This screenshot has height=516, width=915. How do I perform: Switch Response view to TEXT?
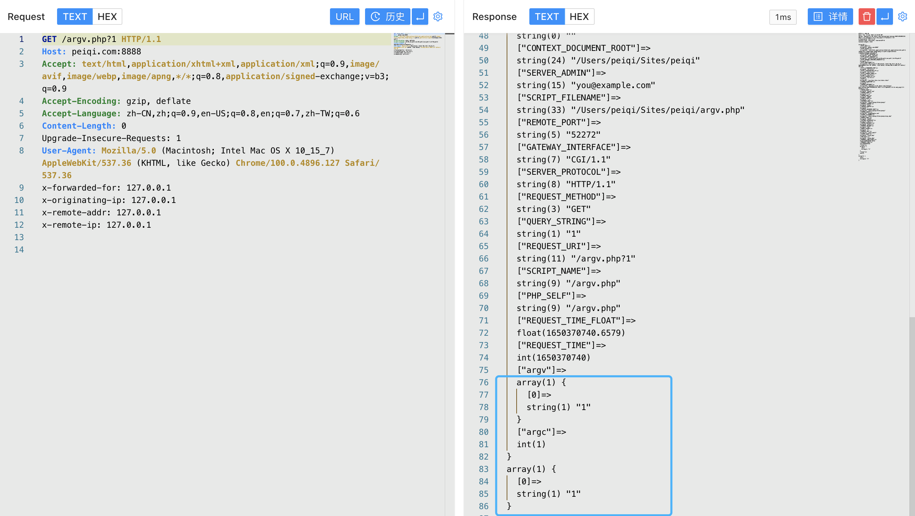click(547, 17)
